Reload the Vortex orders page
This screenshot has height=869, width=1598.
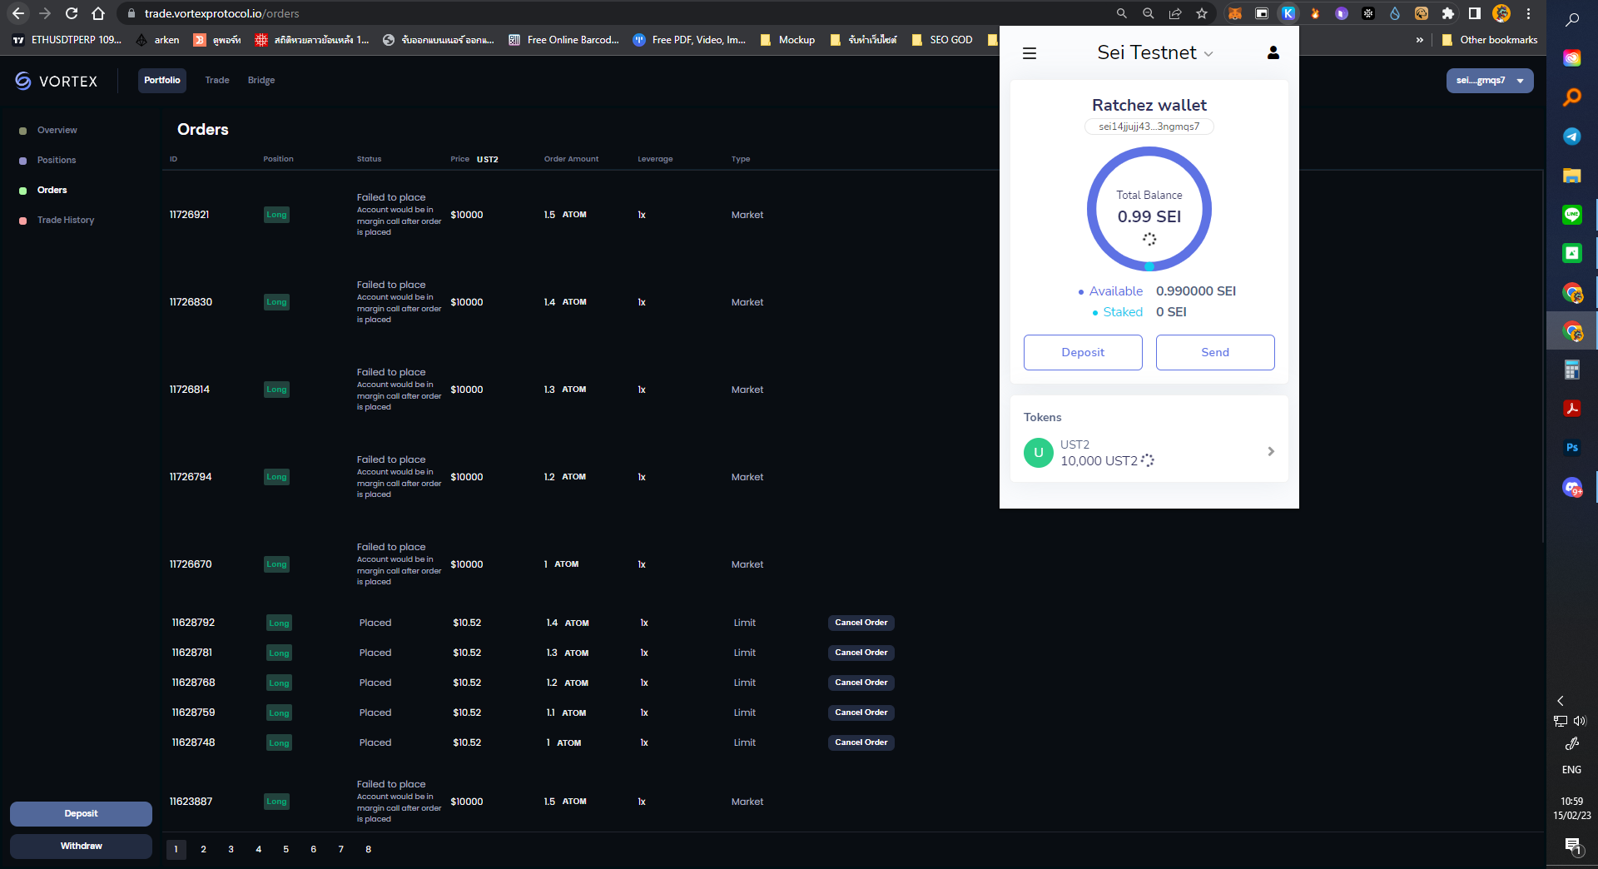[x=72, y=13]
